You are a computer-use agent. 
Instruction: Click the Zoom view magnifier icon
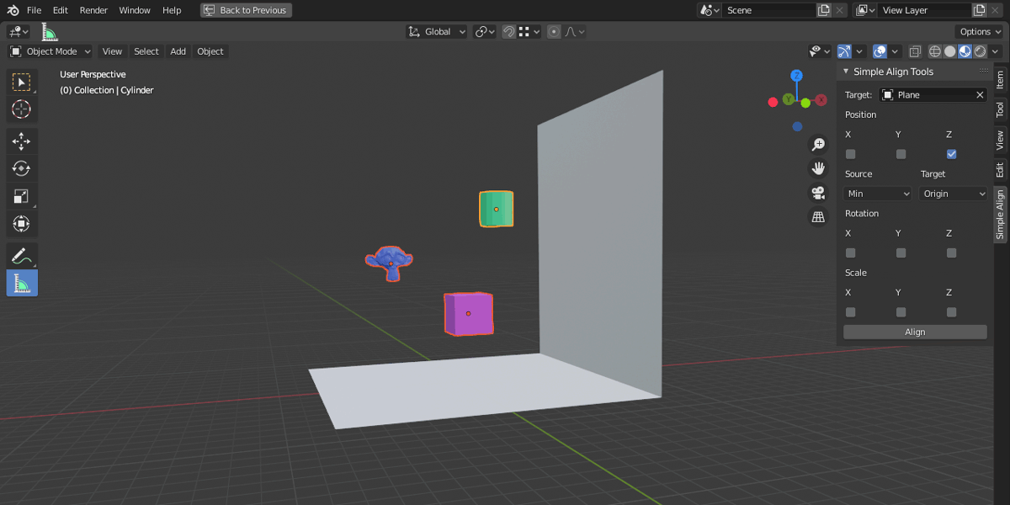(x=817, y=145)
